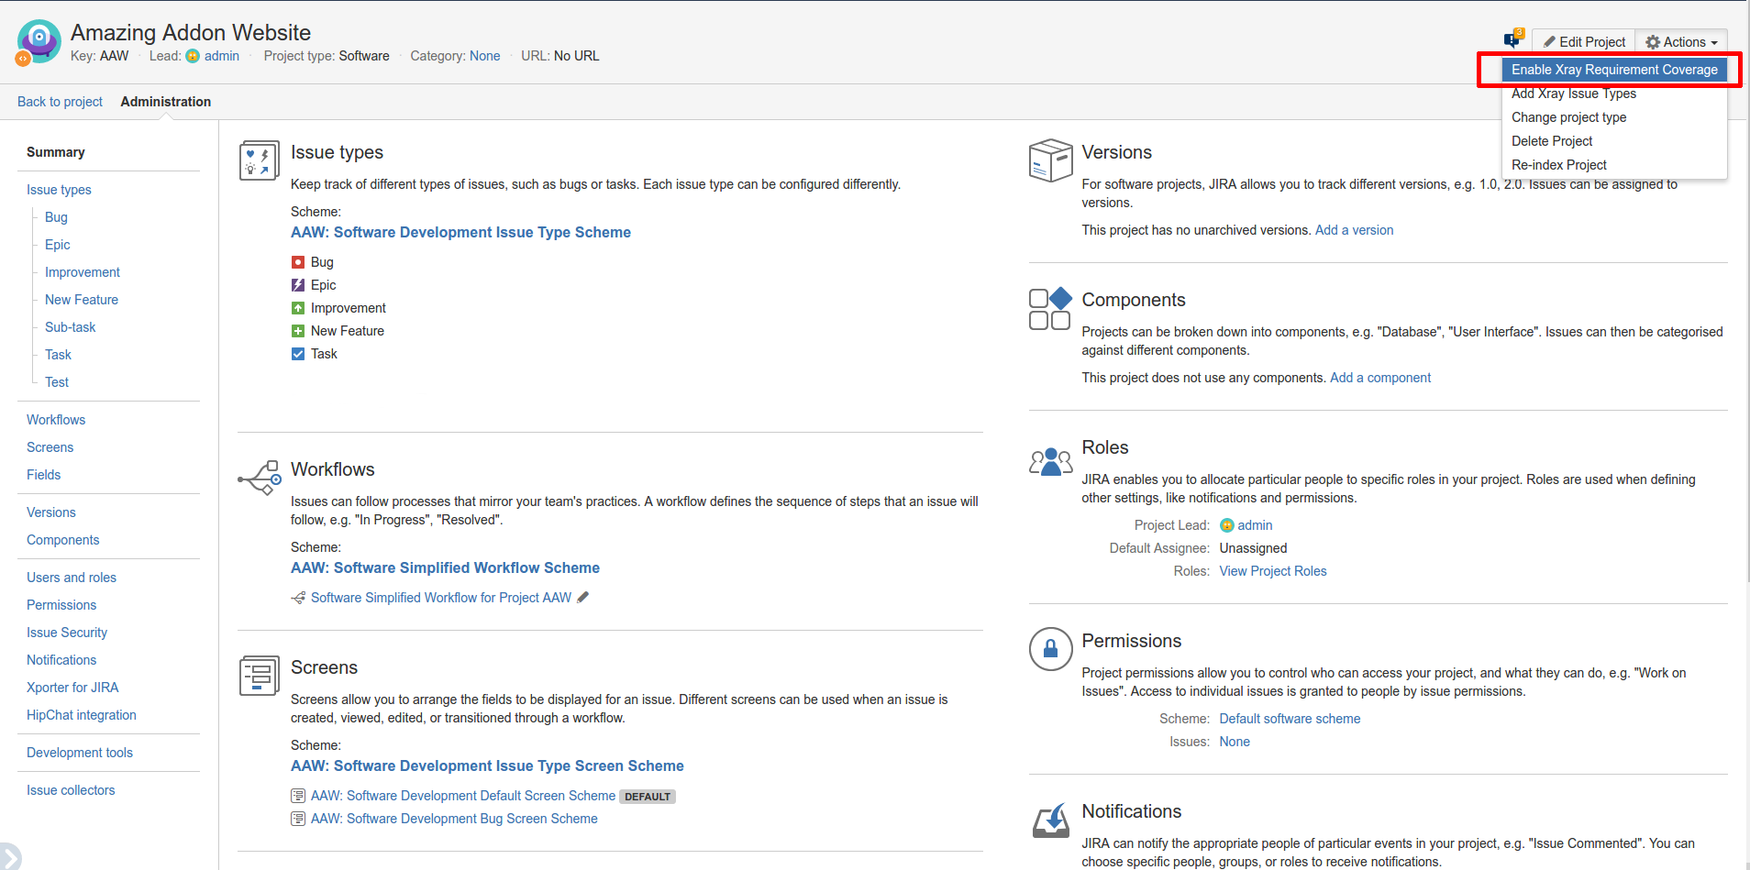Viewport: 1750px width, 870px height.
Task: Click the Edit Project button
Action: 1584,42
